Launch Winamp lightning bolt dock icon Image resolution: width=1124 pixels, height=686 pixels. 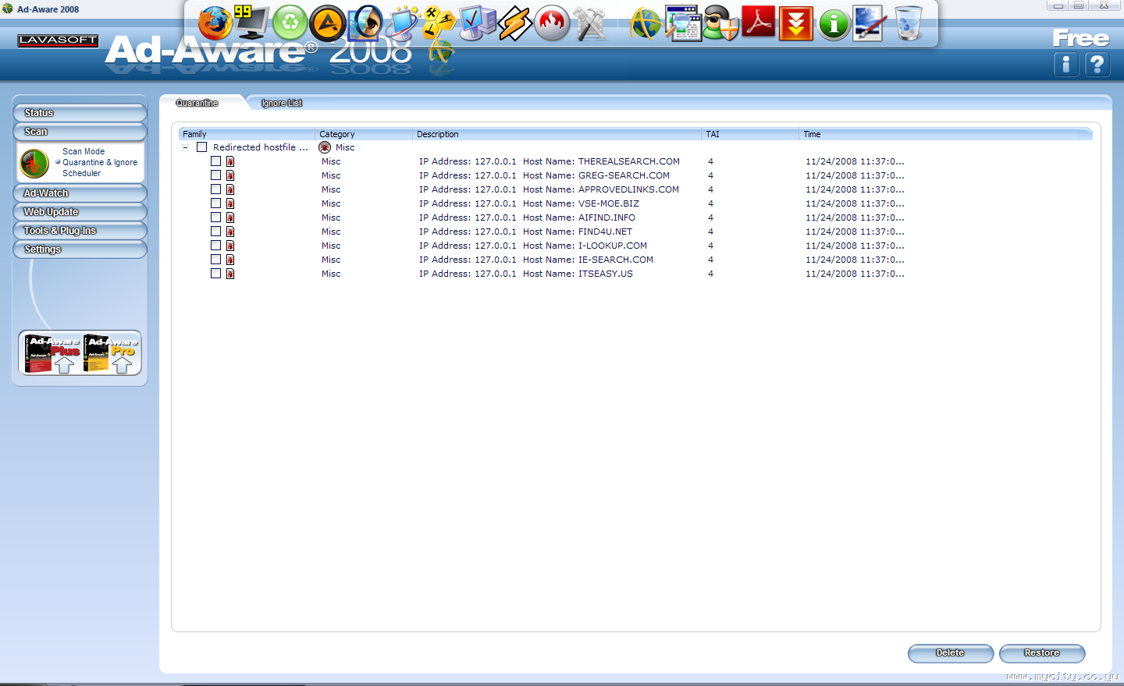[x=515, y=23]
